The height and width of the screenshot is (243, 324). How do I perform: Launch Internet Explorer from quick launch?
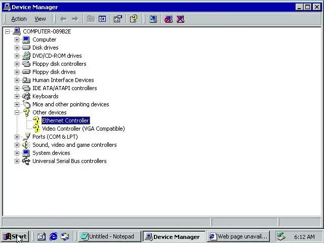point(53,236)
